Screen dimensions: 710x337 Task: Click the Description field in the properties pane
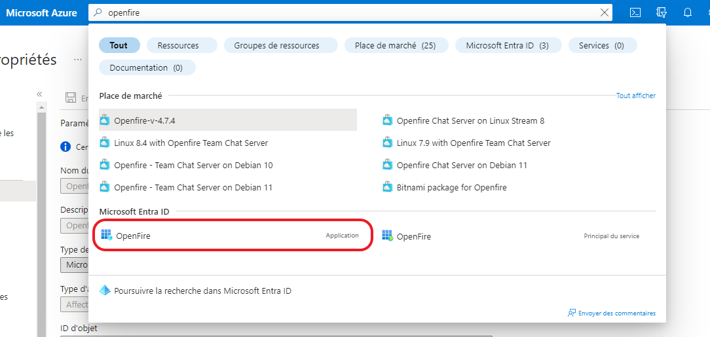74,225
